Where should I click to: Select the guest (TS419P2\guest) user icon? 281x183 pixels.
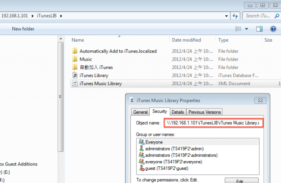click(142, 168)
